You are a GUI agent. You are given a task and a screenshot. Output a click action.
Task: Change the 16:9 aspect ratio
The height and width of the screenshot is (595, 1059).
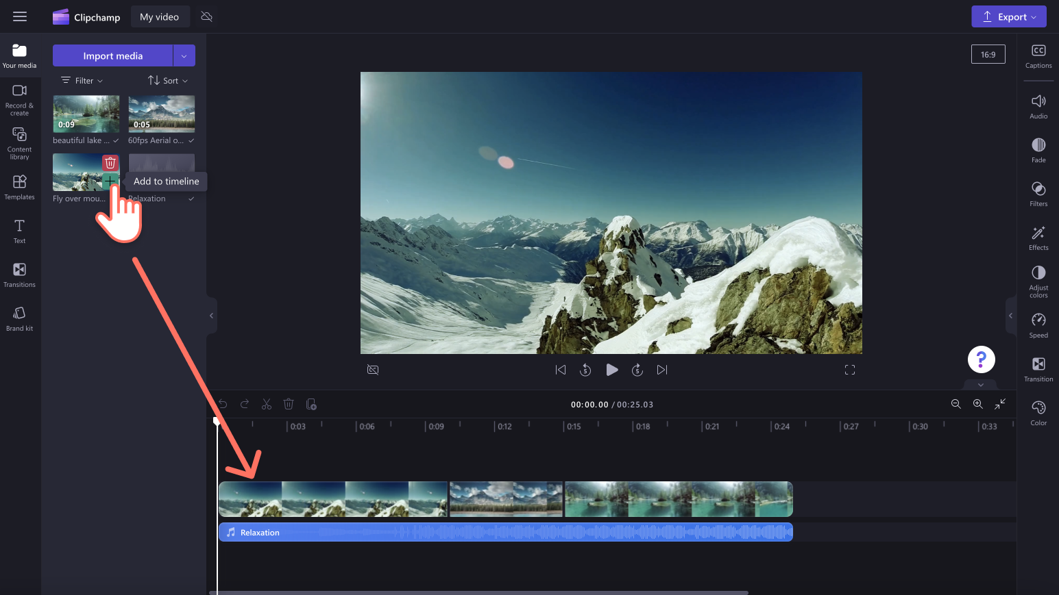click(x=988, y=54)
